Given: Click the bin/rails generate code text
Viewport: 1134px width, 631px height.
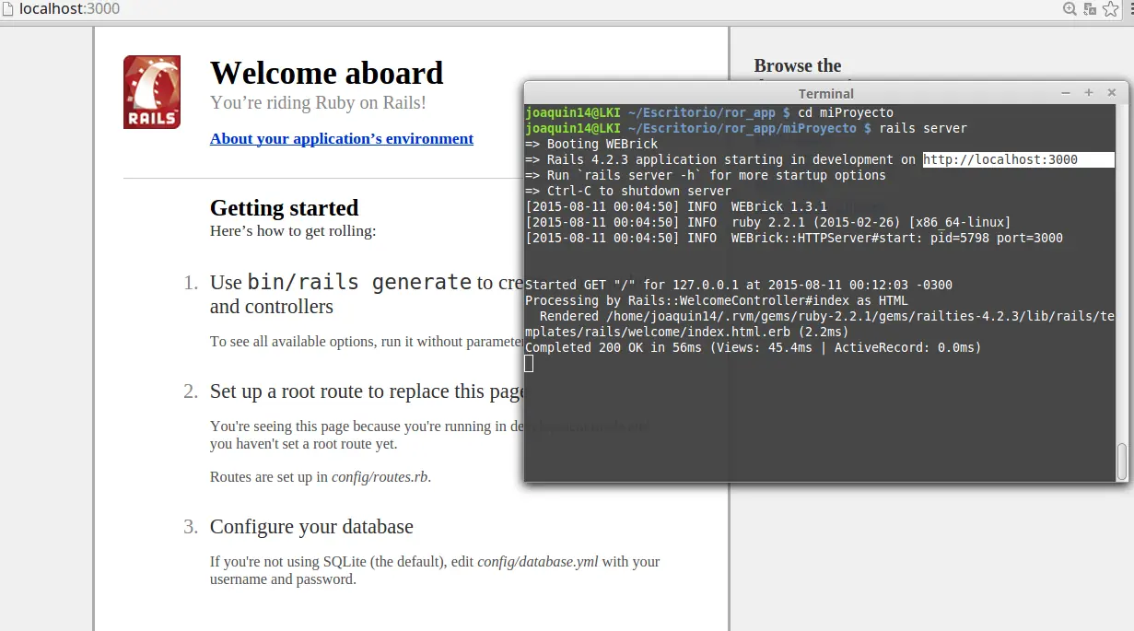Looking at the screenshot, I should [x=360, y=282].
